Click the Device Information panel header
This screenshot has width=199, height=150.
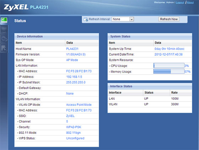click(x=57, y=36)
